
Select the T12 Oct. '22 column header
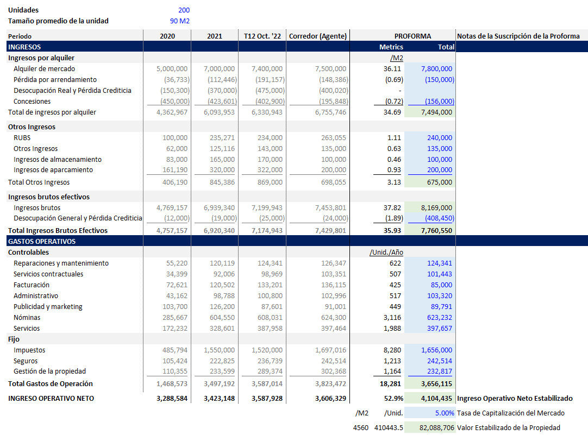coord(262,36)
